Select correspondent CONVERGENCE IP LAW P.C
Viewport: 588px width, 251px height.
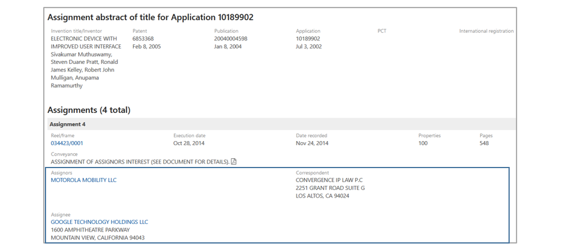[329, 180]
